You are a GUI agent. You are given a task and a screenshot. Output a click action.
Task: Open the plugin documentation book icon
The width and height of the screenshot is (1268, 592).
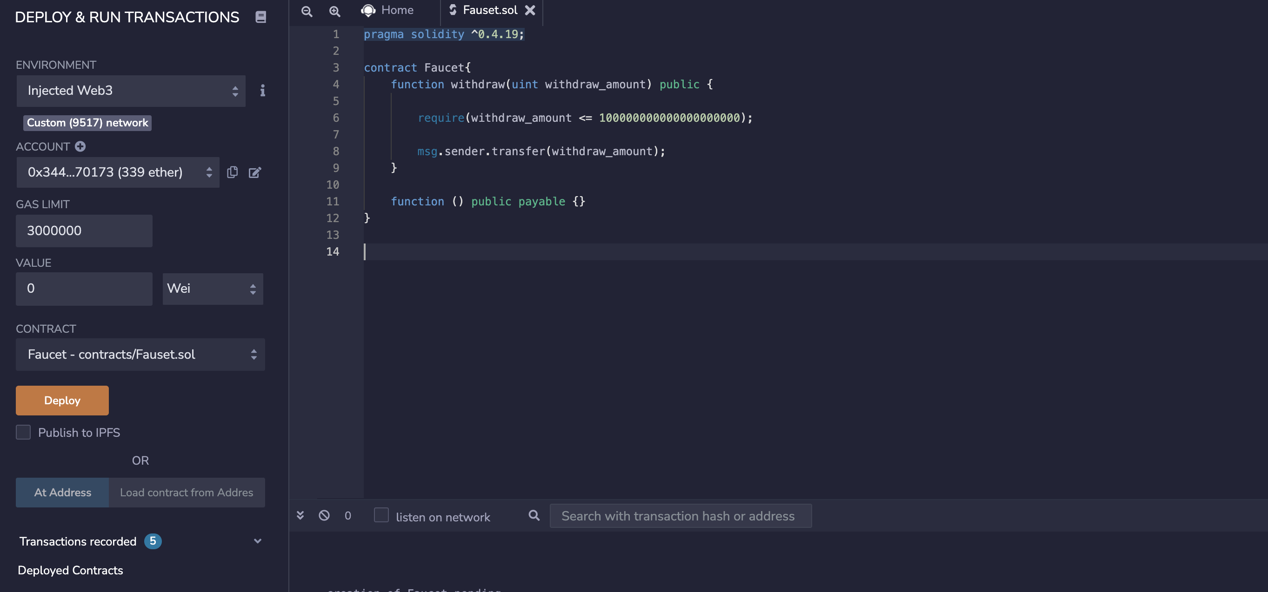[x=260, y=17]
